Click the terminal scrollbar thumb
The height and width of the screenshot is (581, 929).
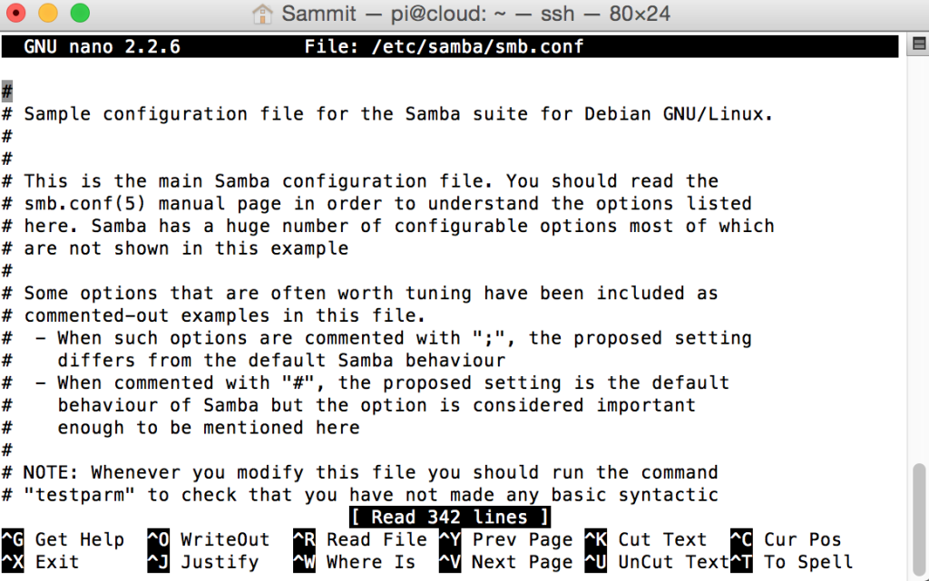[x=919, y=519]
